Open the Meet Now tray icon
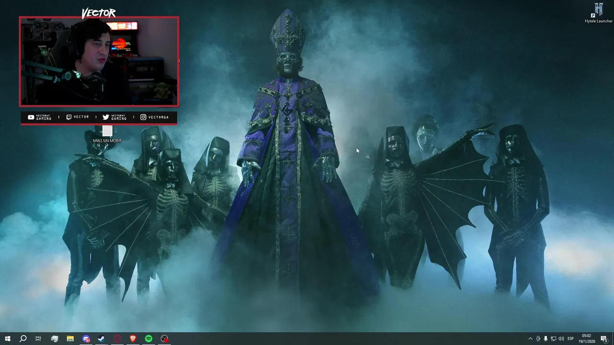The width and height of the screenshot is (614, 345). pos(538,339)
